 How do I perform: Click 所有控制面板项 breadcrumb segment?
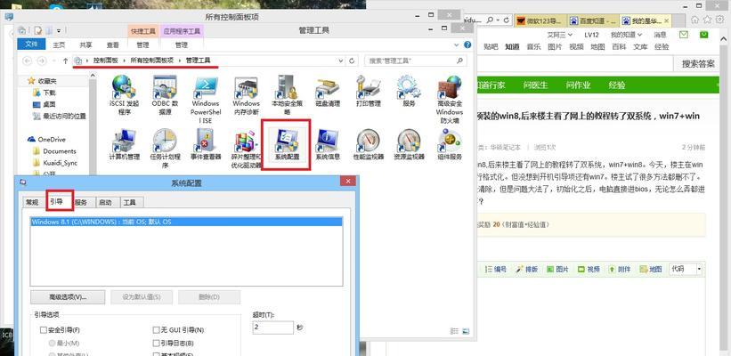(152, 61)
